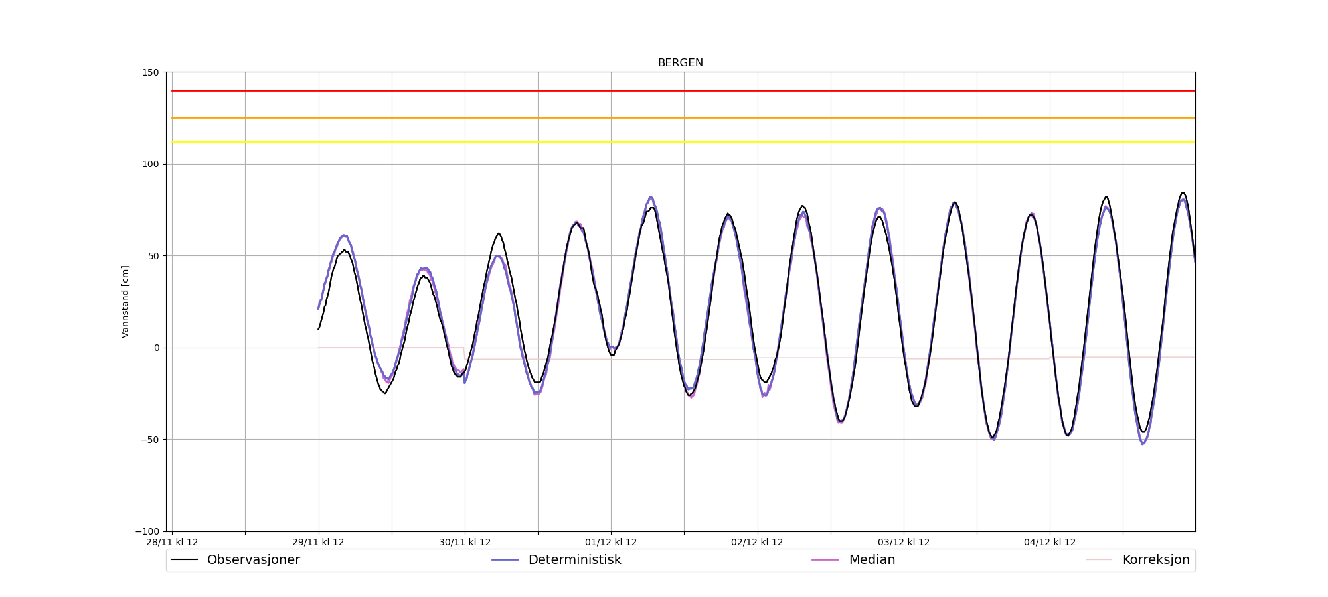Screen dimensions: 1328x597
Task: Click the Median legend label
Action: point(872,560)
